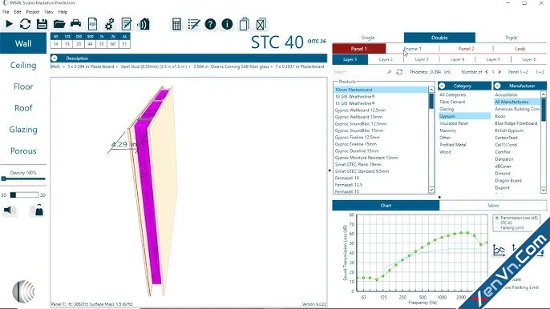Collapse the Category panel
Screen dimensions: 550x309
pyautogui.click(x=442, y=86)
